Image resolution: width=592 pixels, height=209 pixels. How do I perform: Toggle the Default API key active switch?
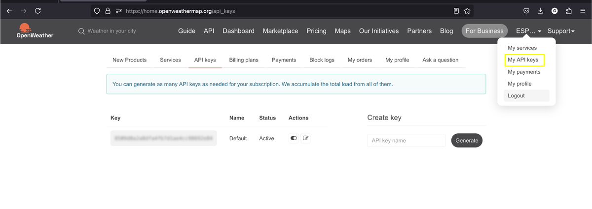[x=294, y=138]
